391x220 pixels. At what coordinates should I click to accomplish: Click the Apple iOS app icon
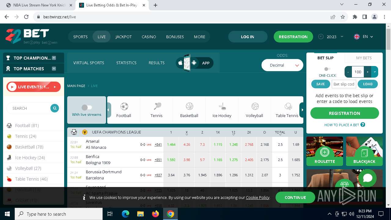[x=180, y=63]
